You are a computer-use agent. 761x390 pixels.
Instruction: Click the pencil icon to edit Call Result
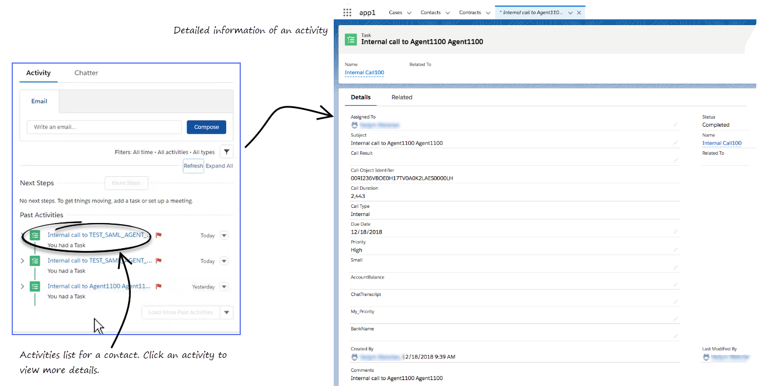tap(676, 161)
